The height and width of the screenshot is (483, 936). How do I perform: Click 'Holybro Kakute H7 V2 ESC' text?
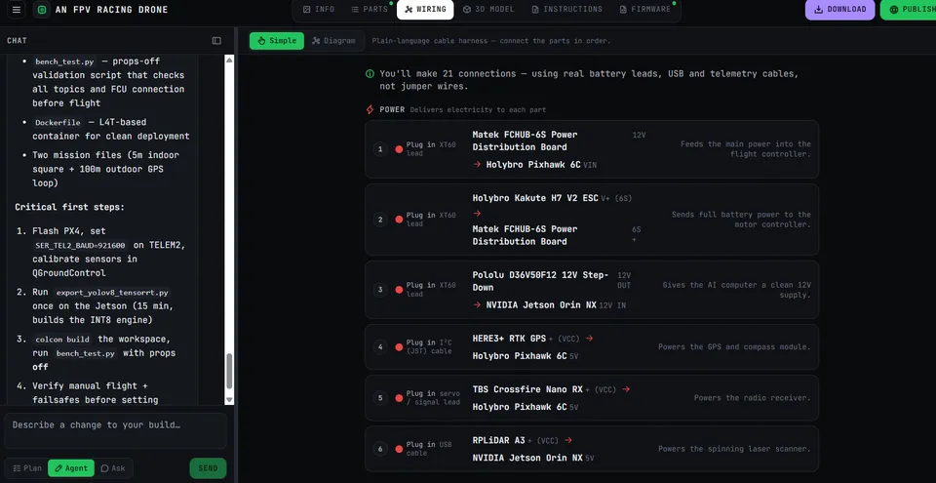click(535, 198)
